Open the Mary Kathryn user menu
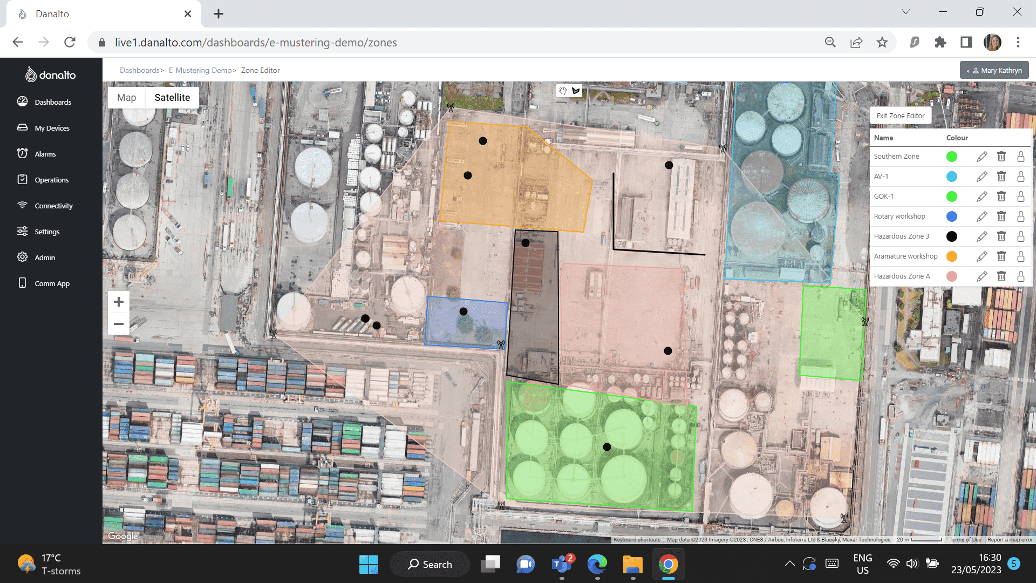The height and width of the screenshot is (583, 1036). click(x=994, y=70)
